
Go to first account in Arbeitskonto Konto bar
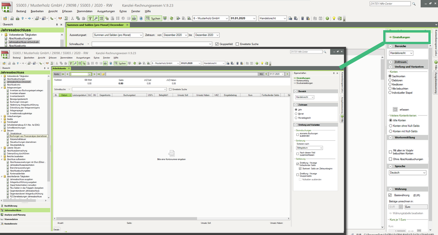click(63, 74)
